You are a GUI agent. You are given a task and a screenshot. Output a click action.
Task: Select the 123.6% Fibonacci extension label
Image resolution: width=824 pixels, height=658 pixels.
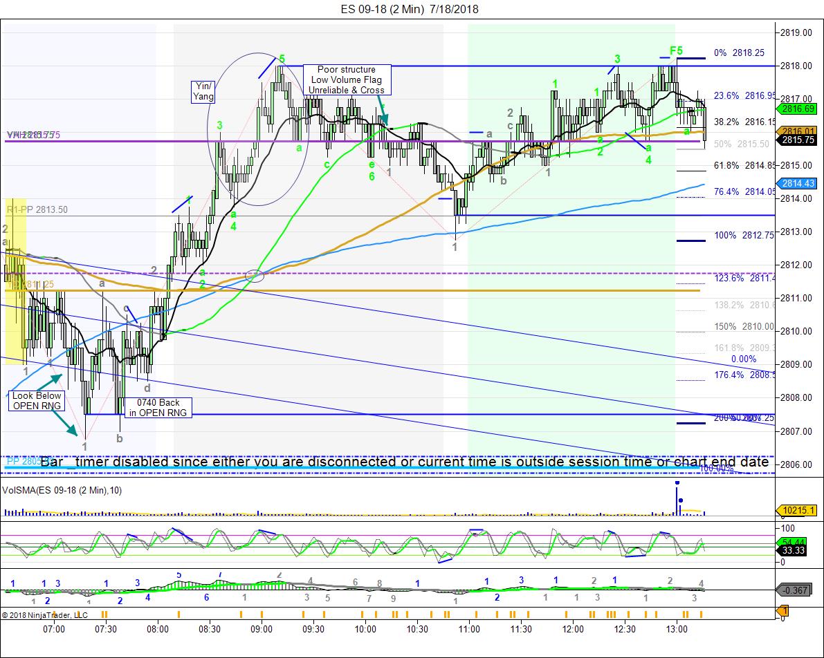point(744,279)
